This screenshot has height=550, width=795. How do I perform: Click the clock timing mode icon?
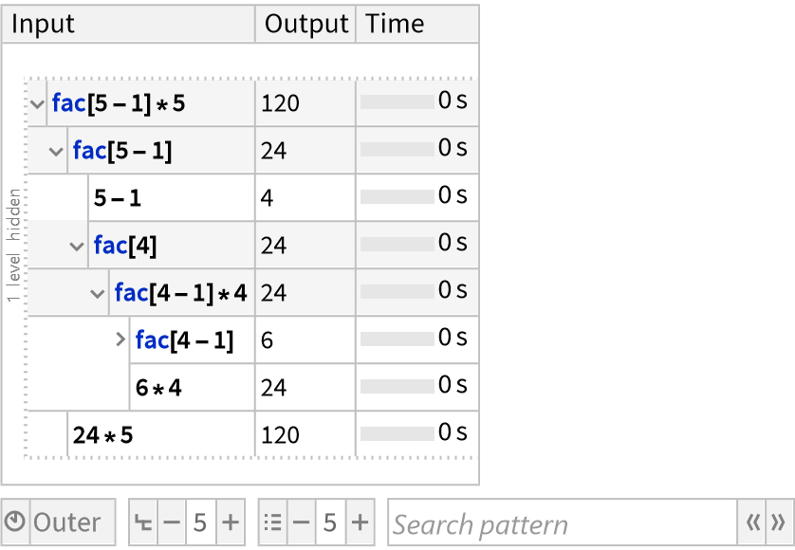click(x=15, y=522)
